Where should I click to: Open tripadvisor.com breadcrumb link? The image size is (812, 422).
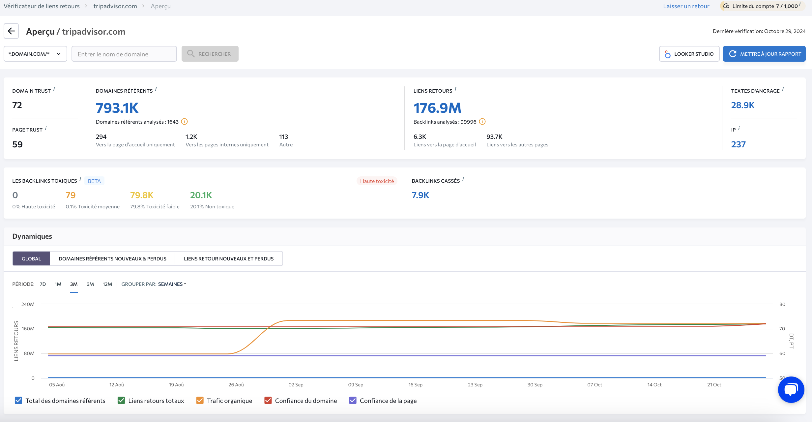coord(115,6)
